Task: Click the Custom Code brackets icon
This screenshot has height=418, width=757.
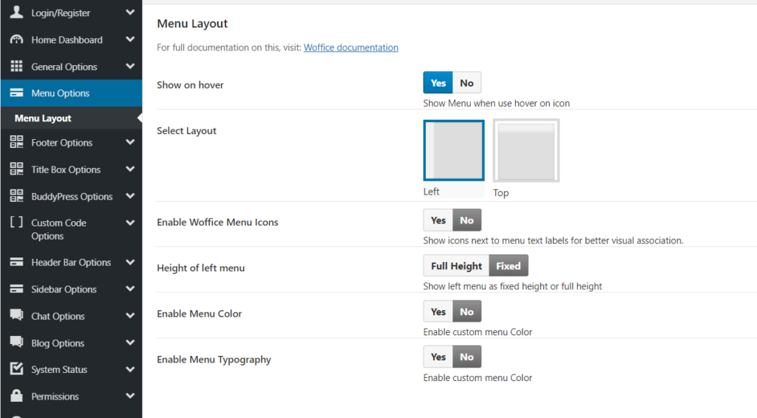Action: pyautogui.click(x=16, y=223)
